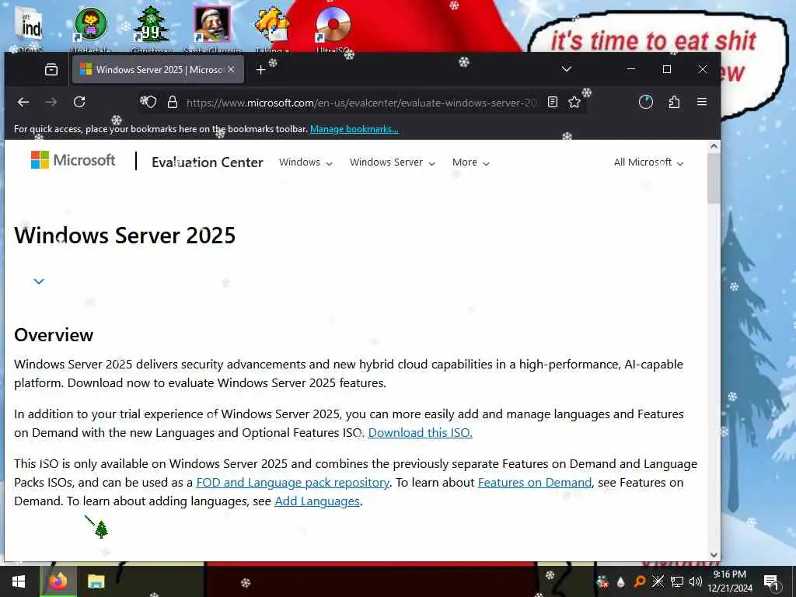Close the Windows Server 2025 tab

[231, 69]
